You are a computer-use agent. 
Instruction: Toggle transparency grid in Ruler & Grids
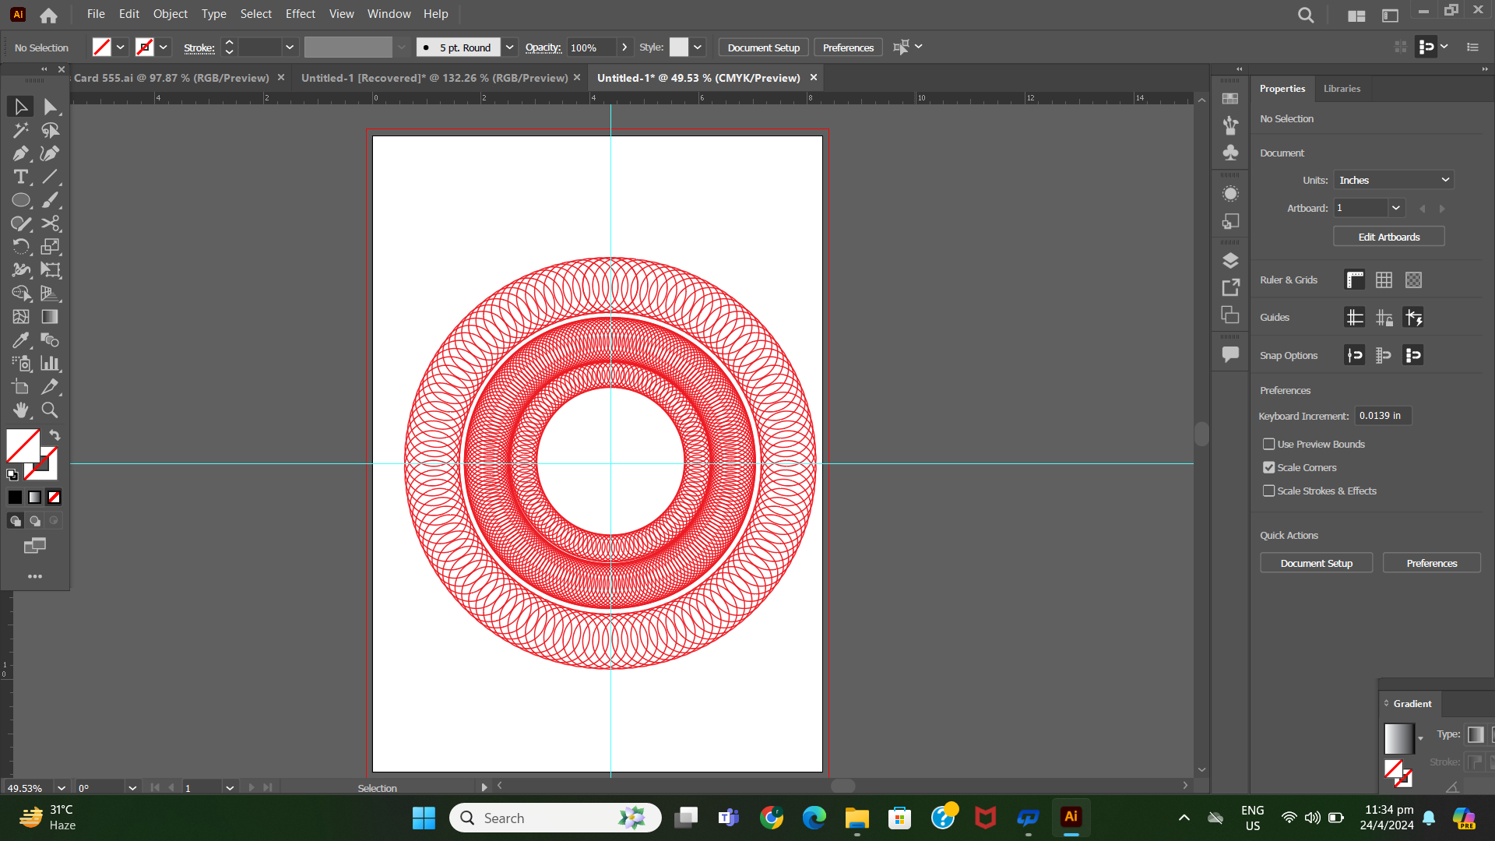pyautogui.click(x=1413, y=280)
